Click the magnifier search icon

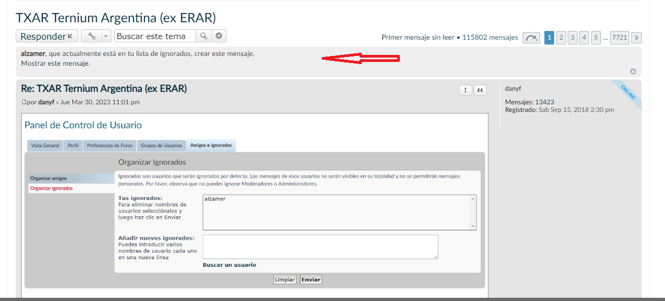tap(203, 36)
